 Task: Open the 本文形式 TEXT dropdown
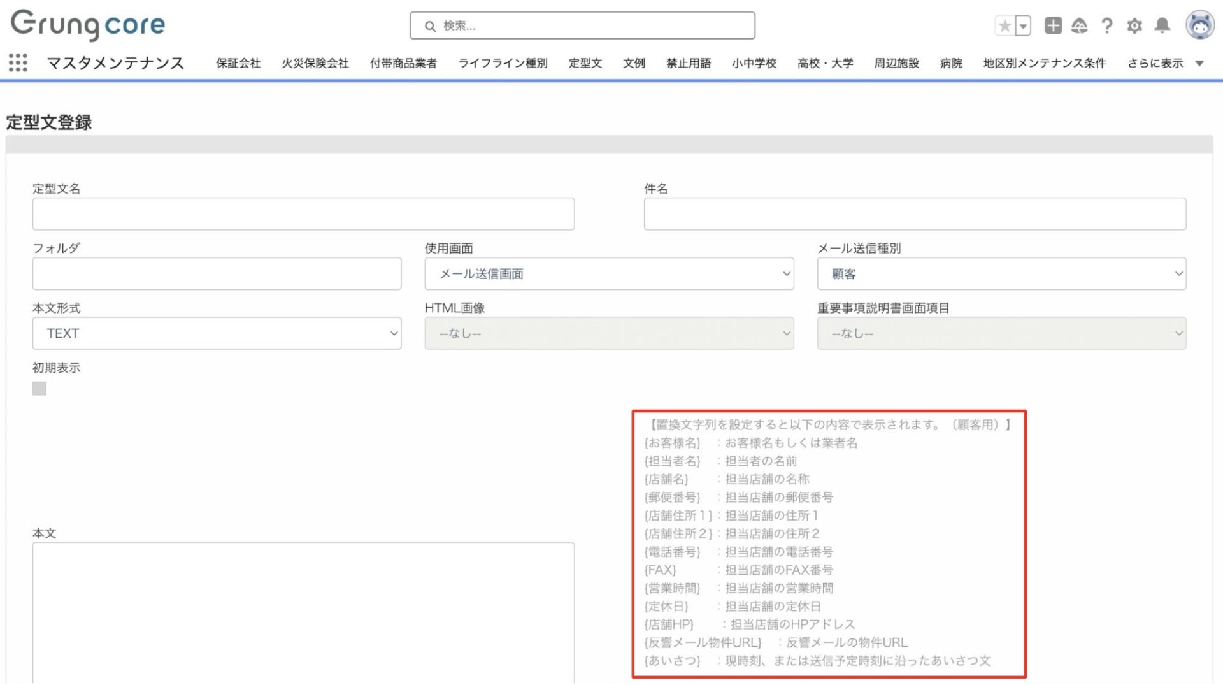(217, 333)
